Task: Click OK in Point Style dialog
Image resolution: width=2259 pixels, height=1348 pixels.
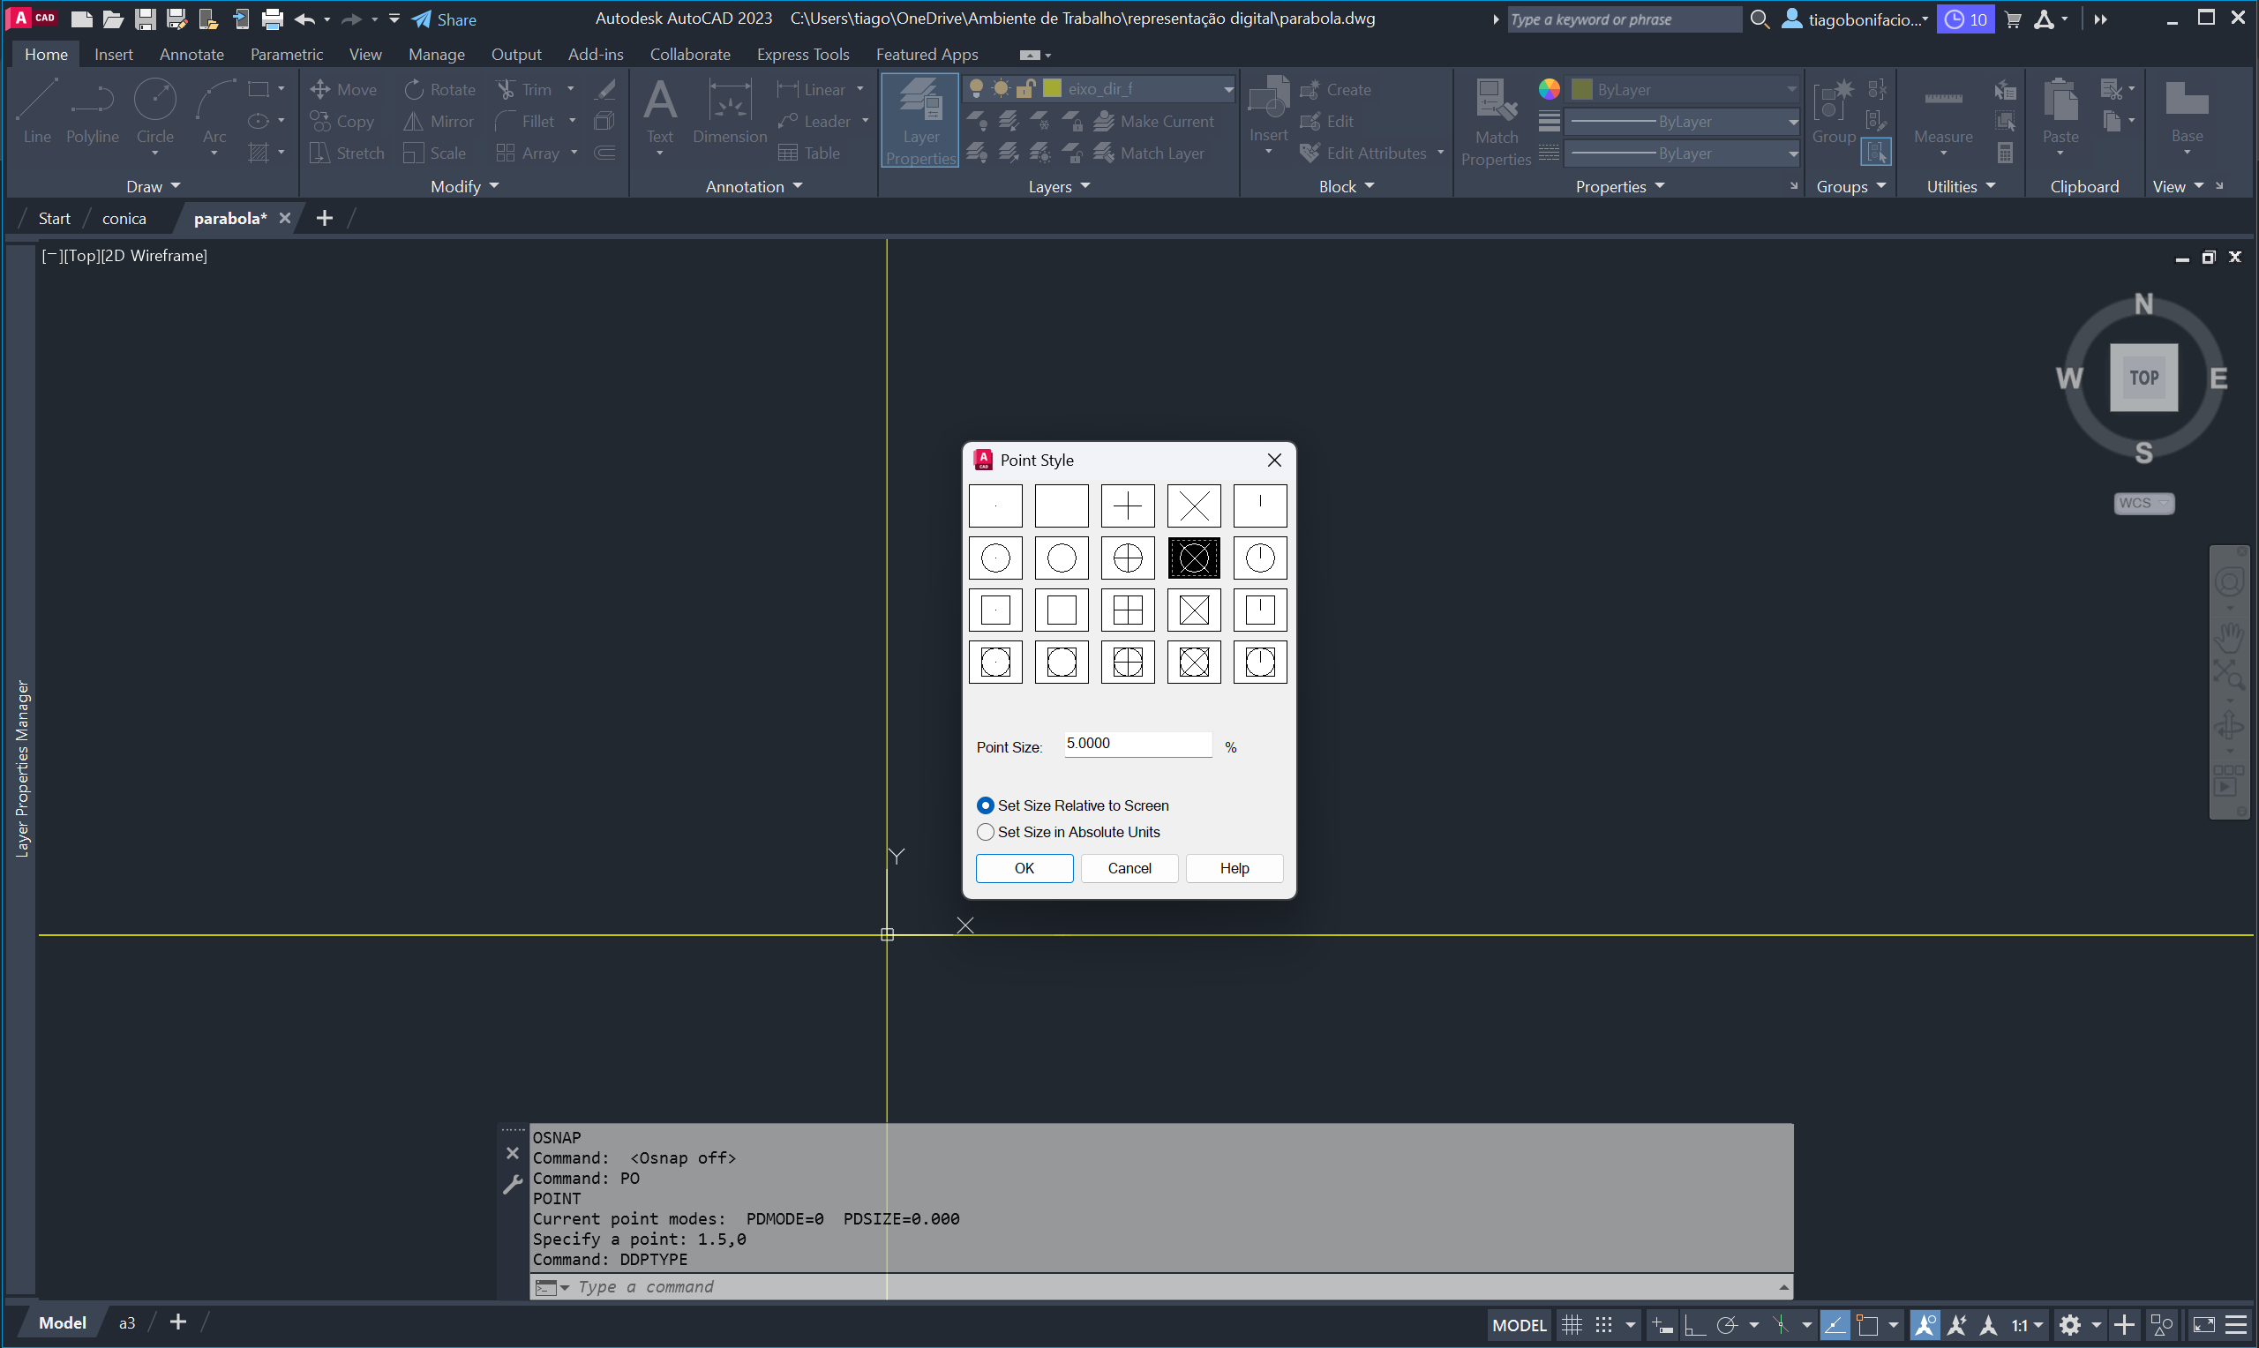Action: point(1024,868)
